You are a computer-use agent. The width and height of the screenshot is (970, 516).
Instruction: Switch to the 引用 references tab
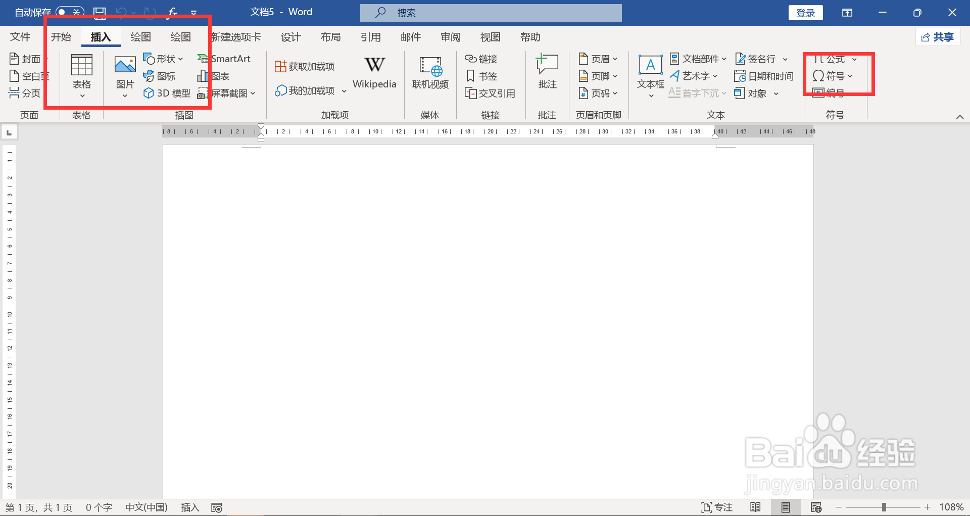(371, 37)
